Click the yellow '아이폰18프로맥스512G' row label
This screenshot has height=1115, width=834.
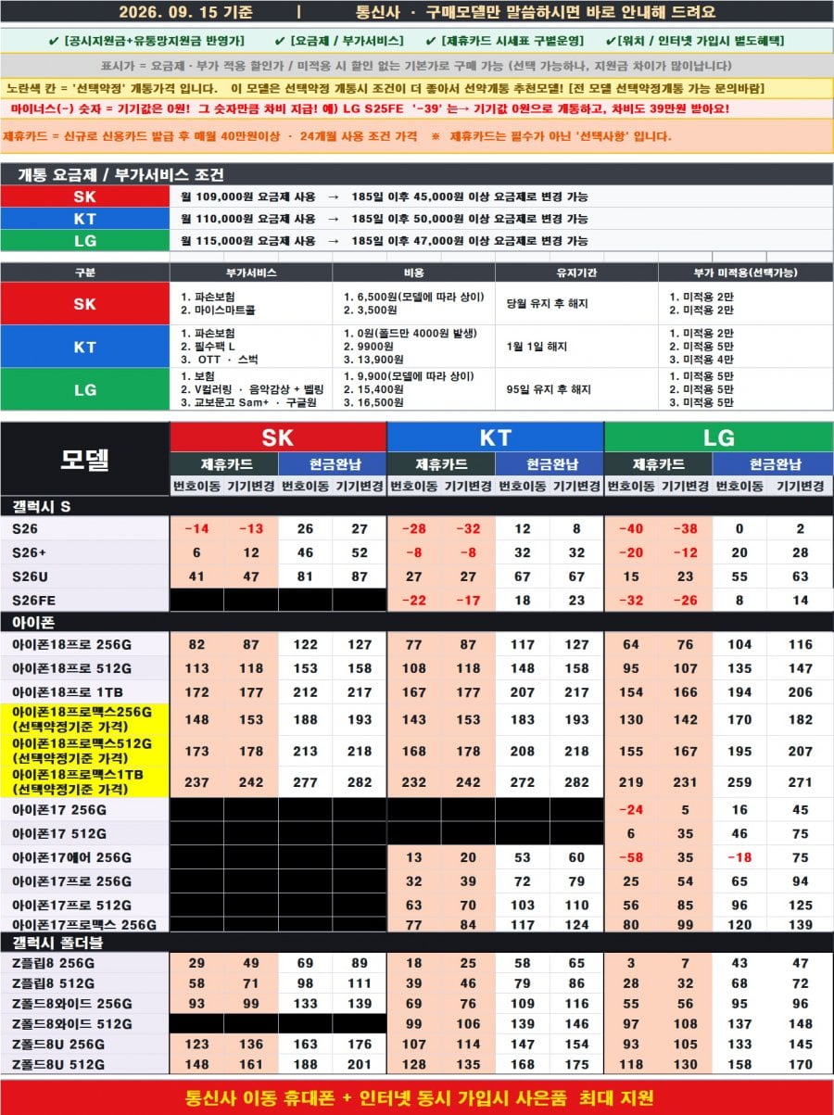point(85,751)
